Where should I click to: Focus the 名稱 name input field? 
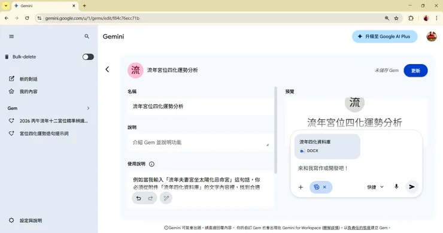200,107
